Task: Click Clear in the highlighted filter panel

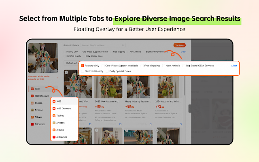Action: (234, 66)
